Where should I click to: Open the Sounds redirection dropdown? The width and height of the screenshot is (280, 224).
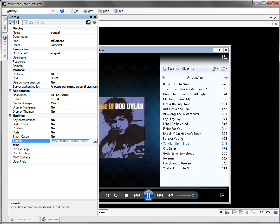click(x=95, y=140)
